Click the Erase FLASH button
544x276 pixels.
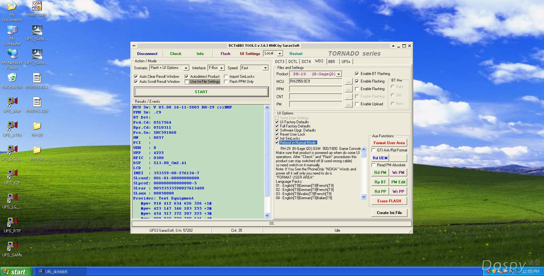(389, 201)
